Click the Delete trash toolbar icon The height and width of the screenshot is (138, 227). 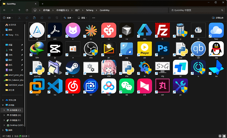click(x=57, y=18)
